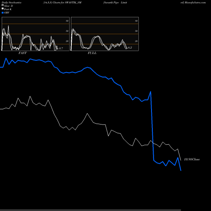Click the FAST stochastic chart thumbnail
This screenshot has height=211, width=211.
click(x=35, y=34)
